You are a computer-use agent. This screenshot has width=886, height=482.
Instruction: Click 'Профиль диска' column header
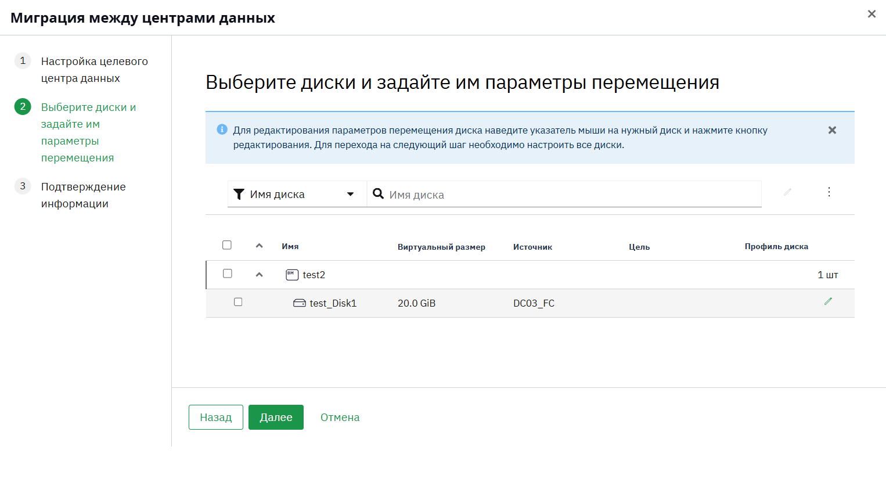pos(776,246)
